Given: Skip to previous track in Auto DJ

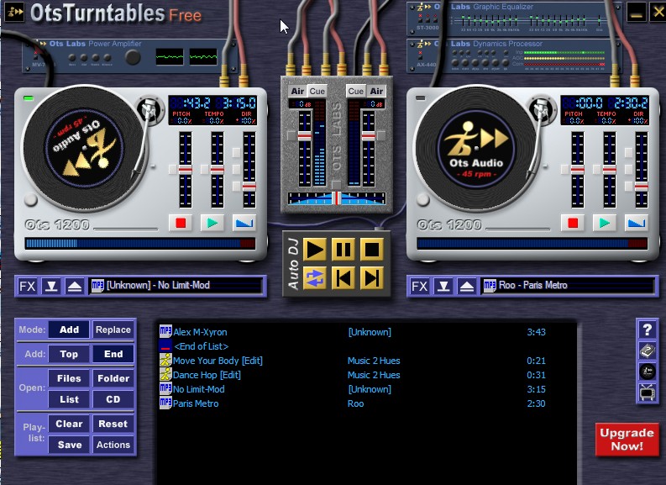Looking at the screenshot, I should [343, 278].
